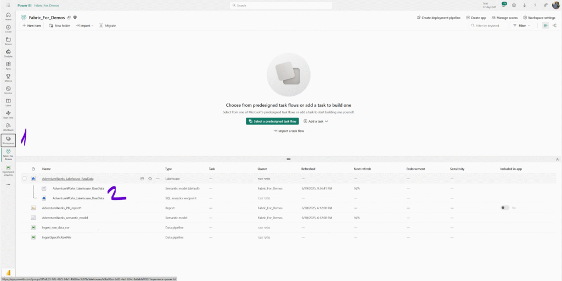This screenshot has width=562, height=281.
Task: Open the Filter dropdown
Action: 521,26
